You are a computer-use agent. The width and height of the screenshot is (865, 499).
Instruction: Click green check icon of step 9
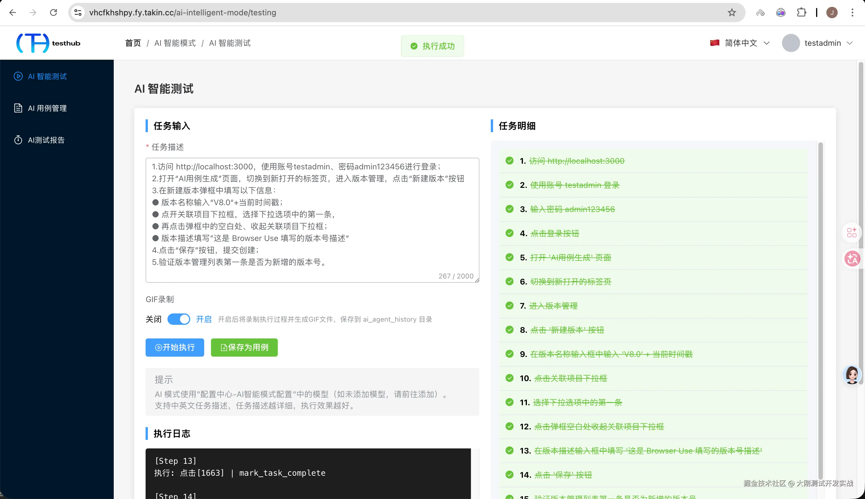(510, 354)
